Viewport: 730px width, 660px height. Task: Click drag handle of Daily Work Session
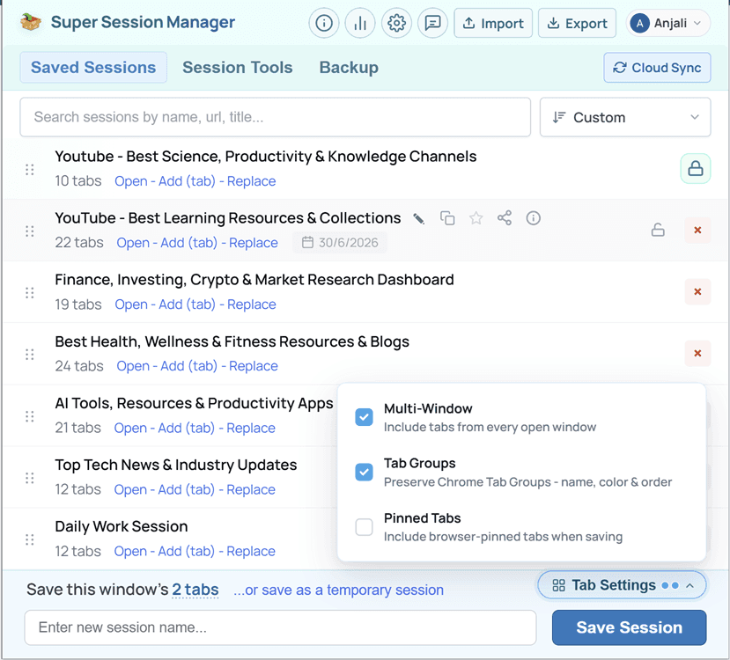click(30, 539)
